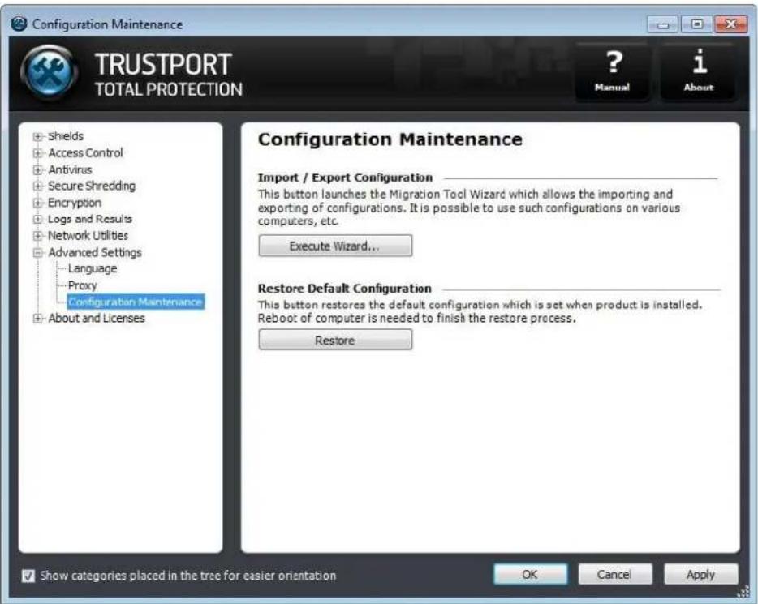Expand the Network Utilities tree node

[x=37, y=236]
